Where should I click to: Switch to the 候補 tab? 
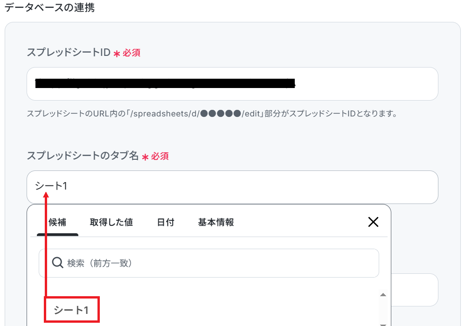pos(57,222)
